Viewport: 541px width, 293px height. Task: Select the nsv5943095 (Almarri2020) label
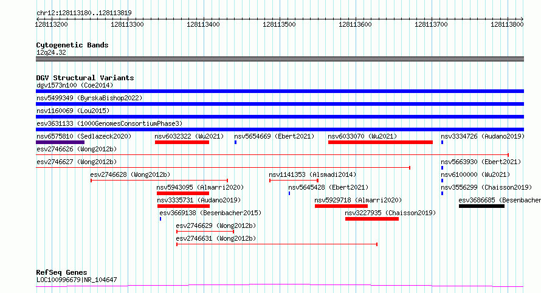point(200,187)
